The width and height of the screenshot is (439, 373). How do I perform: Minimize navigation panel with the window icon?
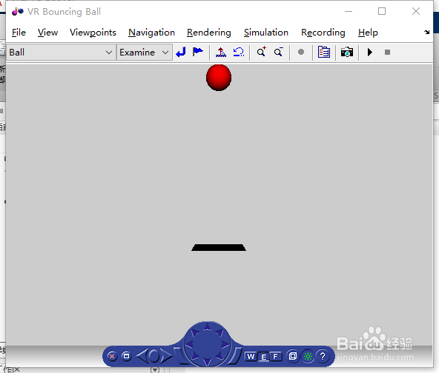[127, 356]
